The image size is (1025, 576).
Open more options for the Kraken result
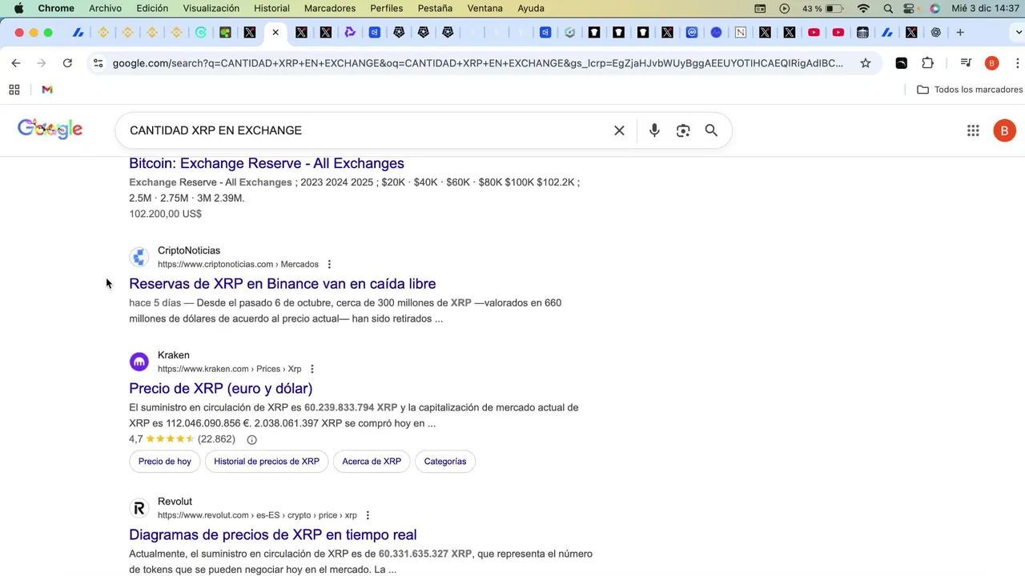312,369
